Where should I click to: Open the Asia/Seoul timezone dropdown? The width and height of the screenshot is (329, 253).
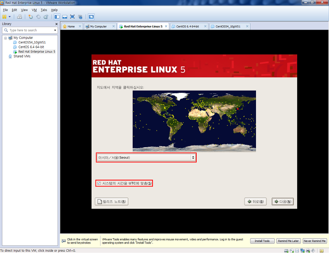pos(146,158)
